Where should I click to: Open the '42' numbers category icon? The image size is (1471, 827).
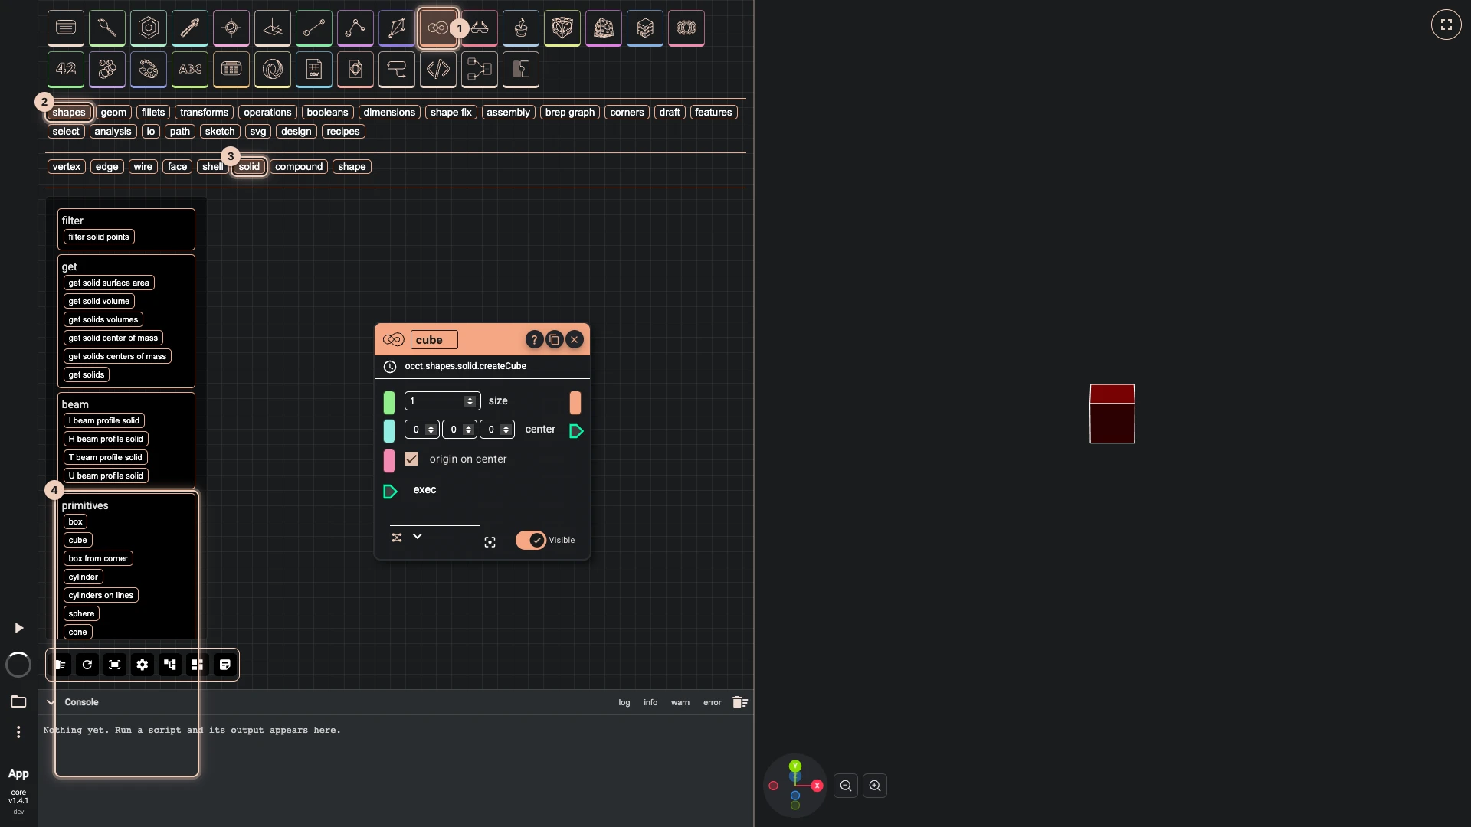[x=66, y=70]
